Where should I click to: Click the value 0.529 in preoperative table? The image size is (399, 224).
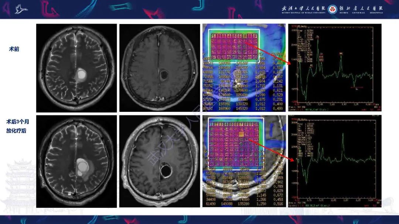click(277, 95)
